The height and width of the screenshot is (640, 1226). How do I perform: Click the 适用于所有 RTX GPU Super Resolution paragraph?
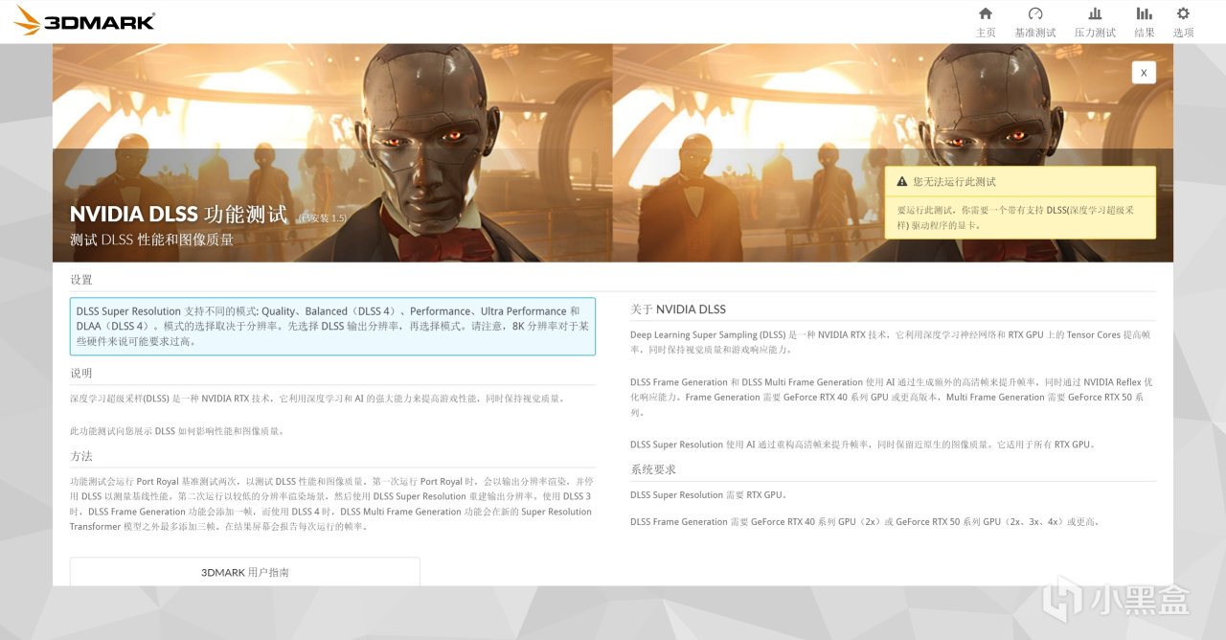point(863,445)
